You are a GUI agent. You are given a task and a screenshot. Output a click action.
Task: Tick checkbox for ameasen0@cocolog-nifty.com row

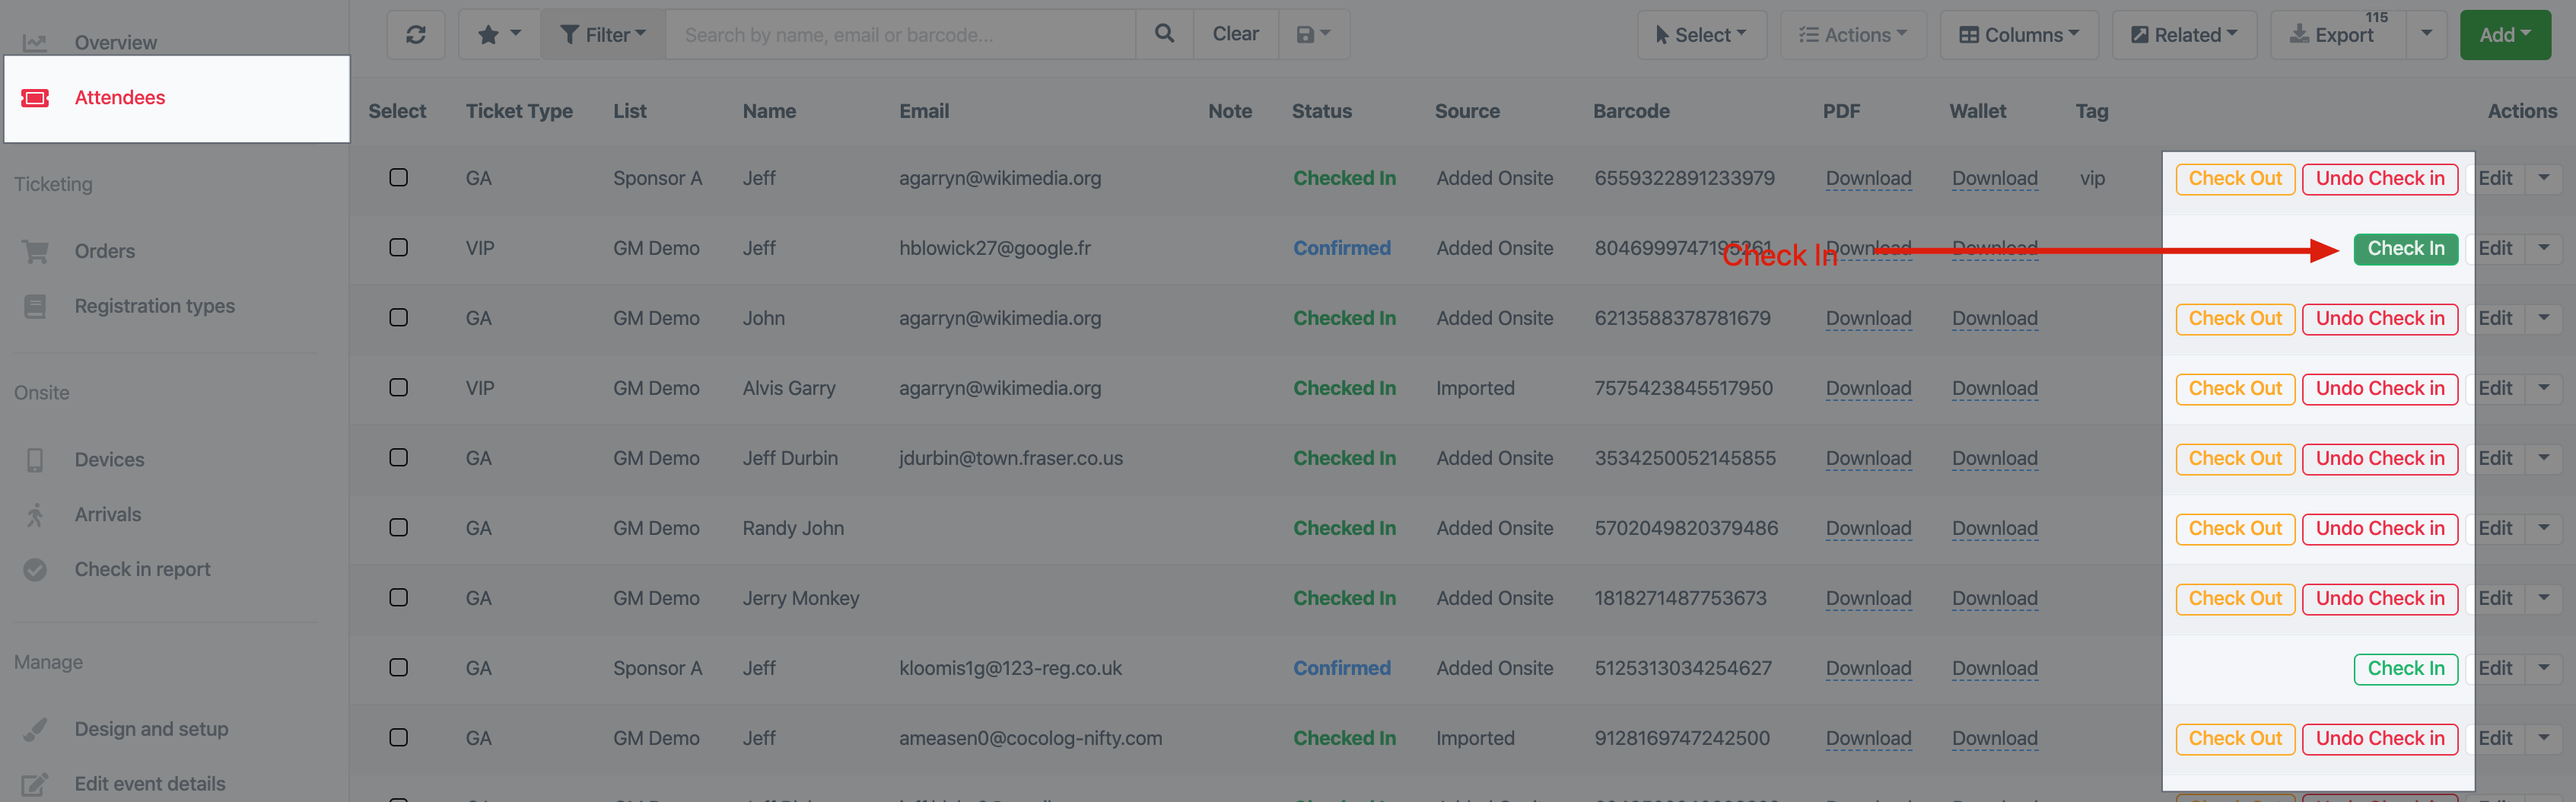[x=398, y=738]
